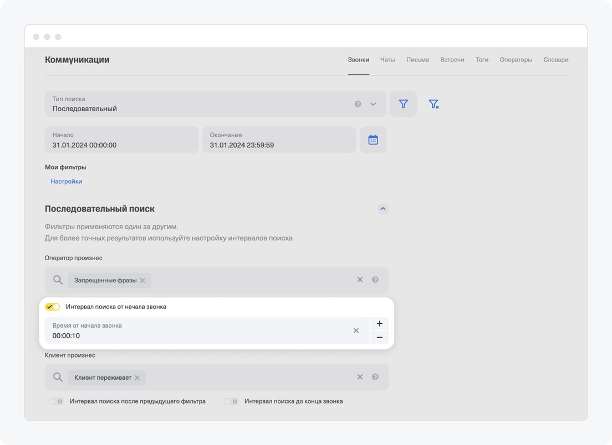Image resolution: width=612 pixels, height=445 pixels.
Task: Click help icon in Оператор произнес field
Action: 375,280
